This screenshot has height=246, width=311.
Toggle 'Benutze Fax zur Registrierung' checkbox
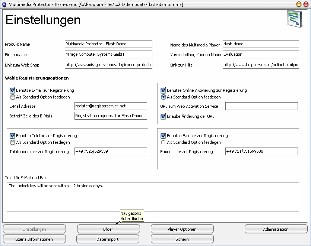point(163,136)
